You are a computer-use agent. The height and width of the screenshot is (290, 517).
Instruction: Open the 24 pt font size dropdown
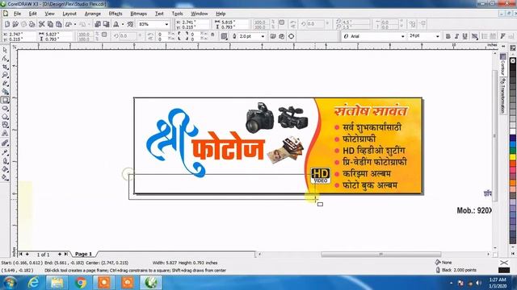(x=438, y=36)
